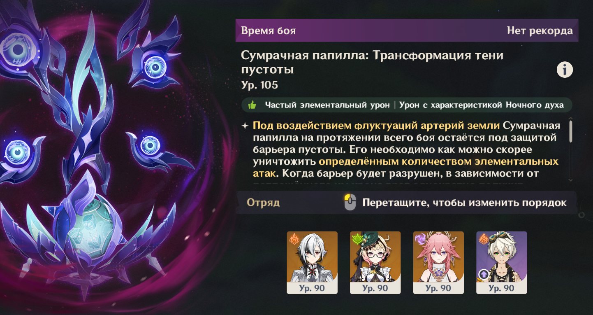Select the Dendro character with glasses
The height and width of the screenshot is (315, 593).
click(x=375, y=263)
